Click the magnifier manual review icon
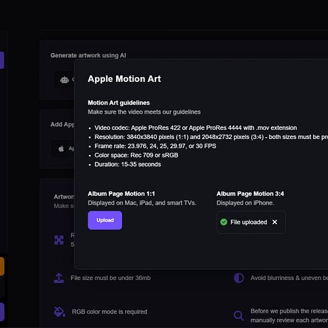The height and width of the screenshot is (328, 328). (x=239, y=316)
